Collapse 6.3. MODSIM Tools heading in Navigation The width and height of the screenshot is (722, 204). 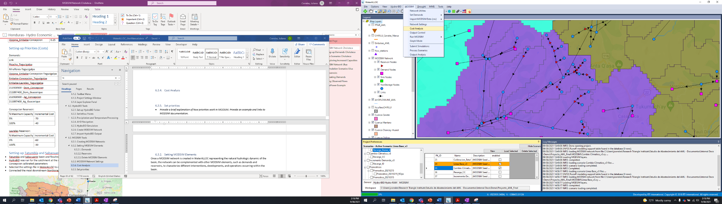[66, 138]
